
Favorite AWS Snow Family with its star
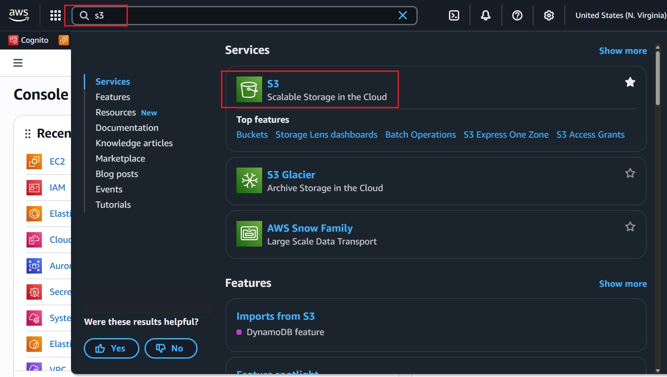click(x=630, y=227)
